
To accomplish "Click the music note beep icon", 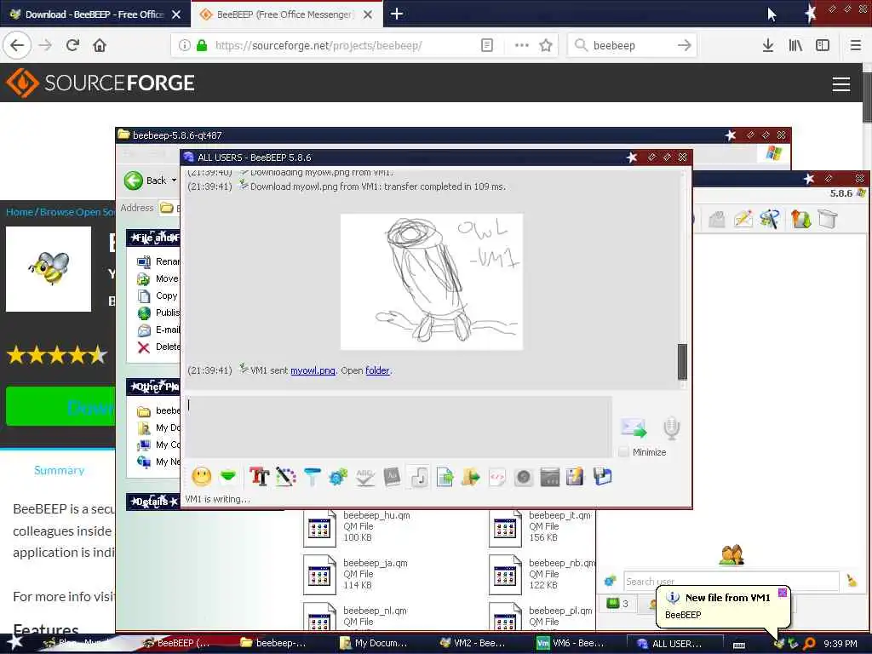I will [418, 477].
